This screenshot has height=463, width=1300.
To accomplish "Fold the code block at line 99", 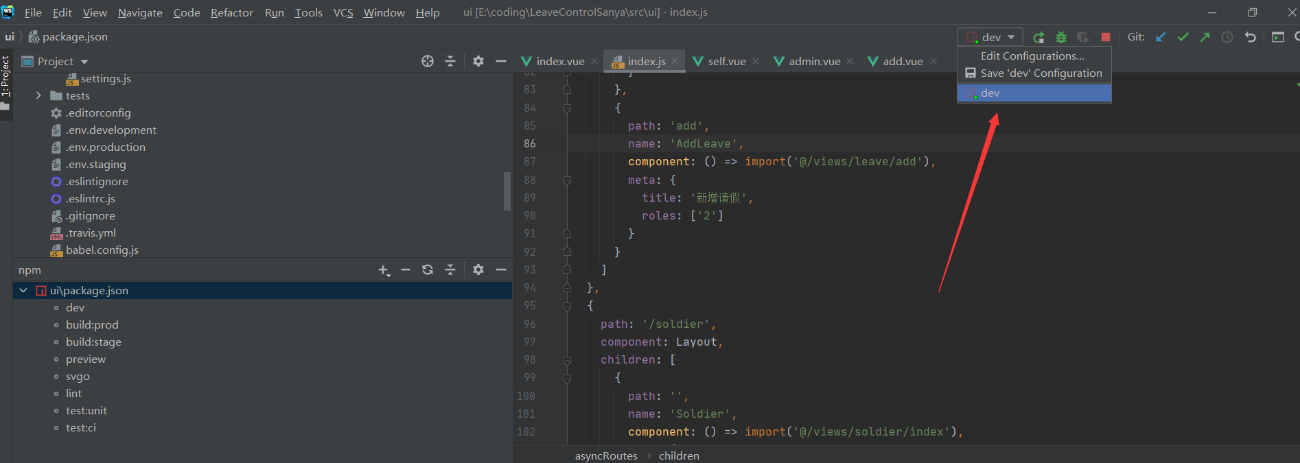I will tap(567, 377).
